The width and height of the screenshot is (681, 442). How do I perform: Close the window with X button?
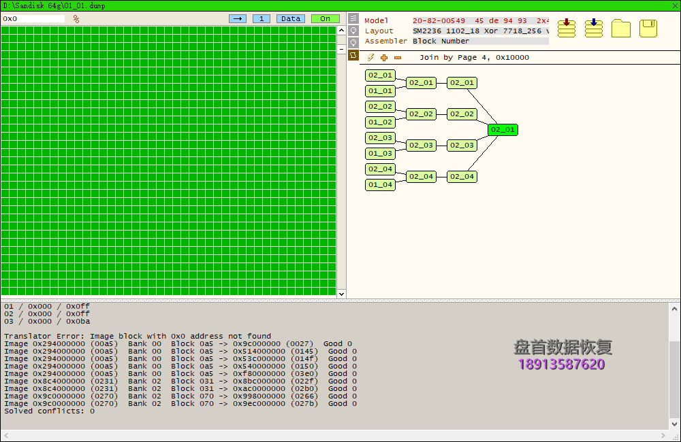click(x=674, y=5)
